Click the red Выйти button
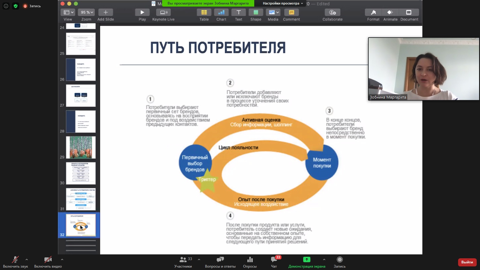This screenshot has height=270, width=480. point(467,262)
